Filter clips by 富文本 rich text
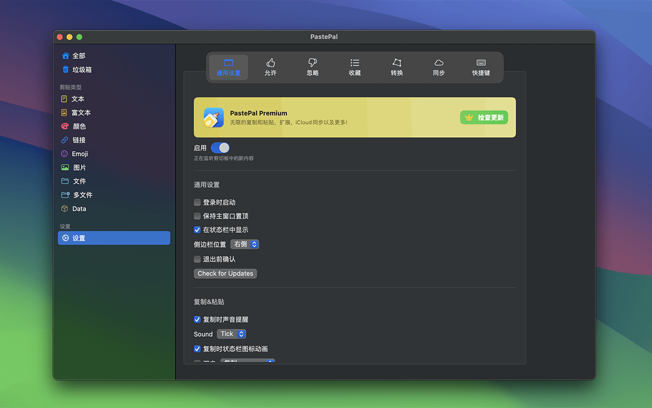The width and height of the screenshot is (652, 408). click(114, 113)
